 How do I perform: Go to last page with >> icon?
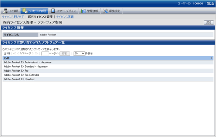pos(36,54)
